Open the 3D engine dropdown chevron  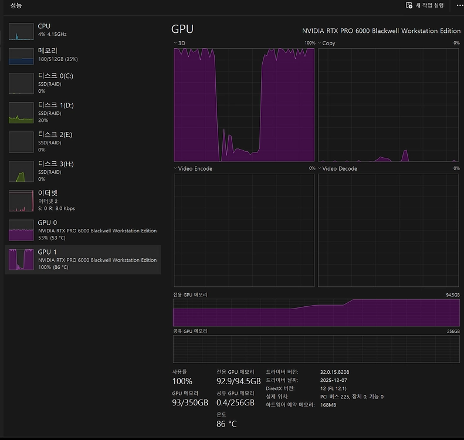coord(175,43)
